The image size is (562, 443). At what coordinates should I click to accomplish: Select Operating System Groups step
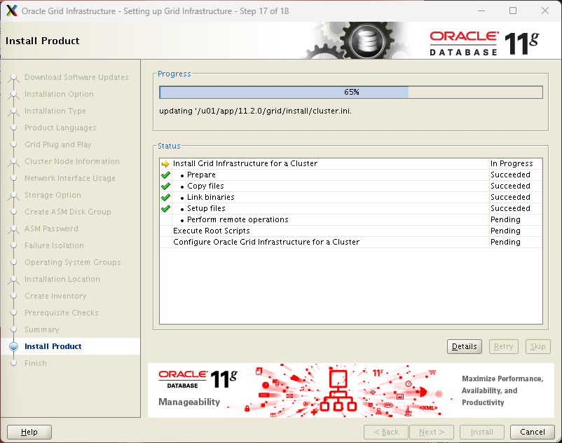(73, 262)
